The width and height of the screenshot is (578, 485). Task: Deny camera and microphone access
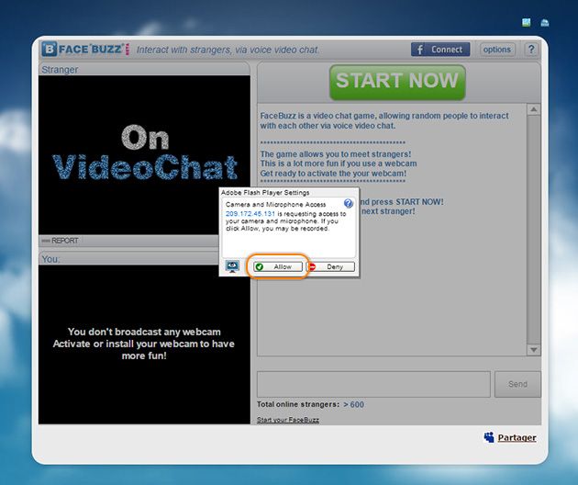click(330, 266)
